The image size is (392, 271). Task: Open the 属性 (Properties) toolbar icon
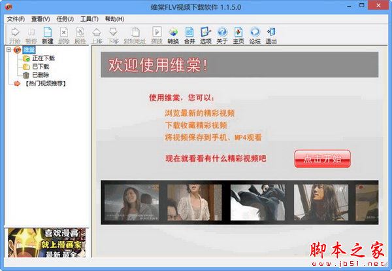[80, 35]
